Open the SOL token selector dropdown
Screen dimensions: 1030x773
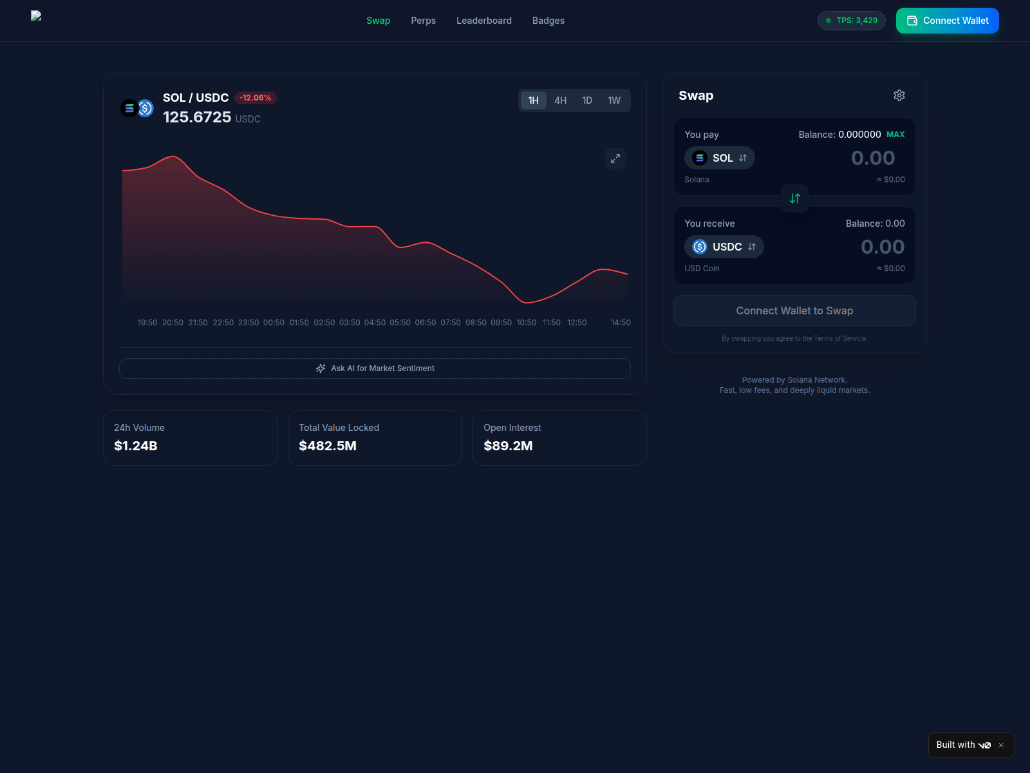pyautogui.click(x=720, y=158)
